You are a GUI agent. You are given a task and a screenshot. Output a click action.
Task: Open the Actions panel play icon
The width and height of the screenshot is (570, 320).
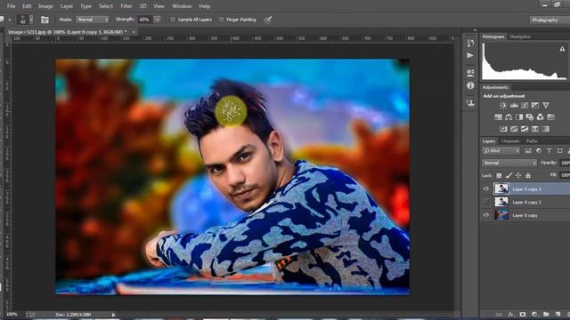click(x=470, y=55)
